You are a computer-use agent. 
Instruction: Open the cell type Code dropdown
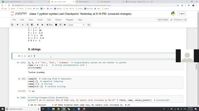pos(76,25)
